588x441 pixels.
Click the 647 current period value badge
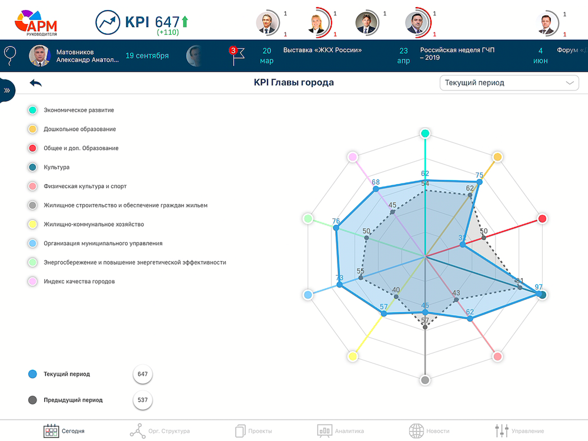coord(142,374)
